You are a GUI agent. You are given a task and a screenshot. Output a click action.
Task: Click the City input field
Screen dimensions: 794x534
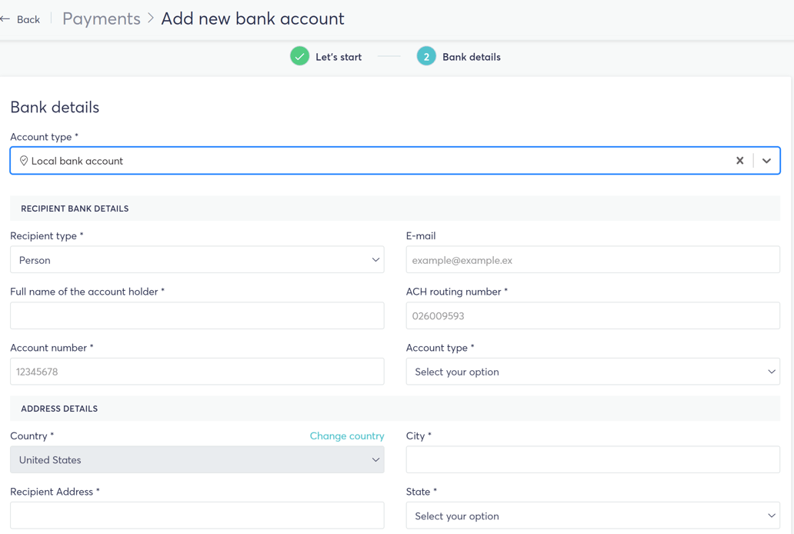pyautogui.click(x=592, y=459)
